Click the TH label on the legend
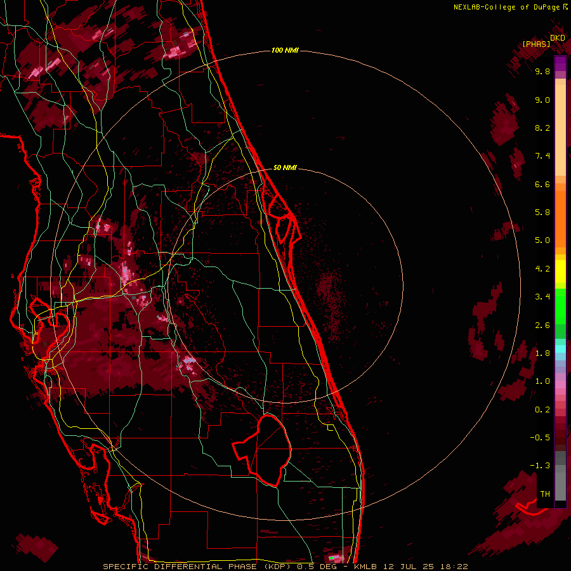Viewport: 571px width, 571px height. click(x=545, y=494)
